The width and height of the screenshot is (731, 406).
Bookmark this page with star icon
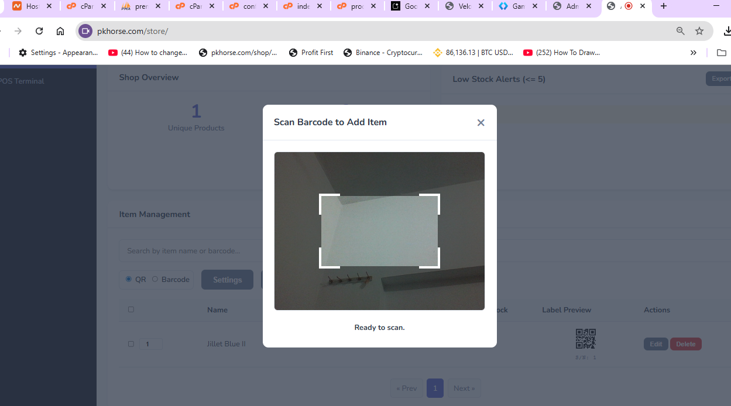point(699,31)
